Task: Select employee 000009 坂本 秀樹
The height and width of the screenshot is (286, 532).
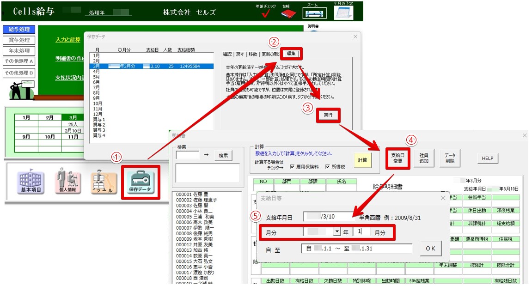Action: coord(195,239)
